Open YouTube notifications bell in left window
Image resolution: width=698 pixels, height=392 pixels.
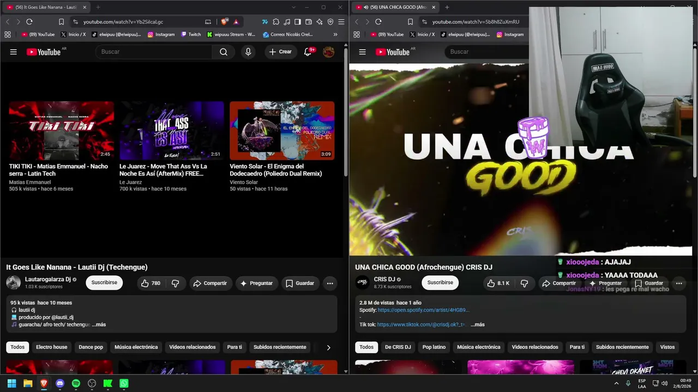[308, 52]
